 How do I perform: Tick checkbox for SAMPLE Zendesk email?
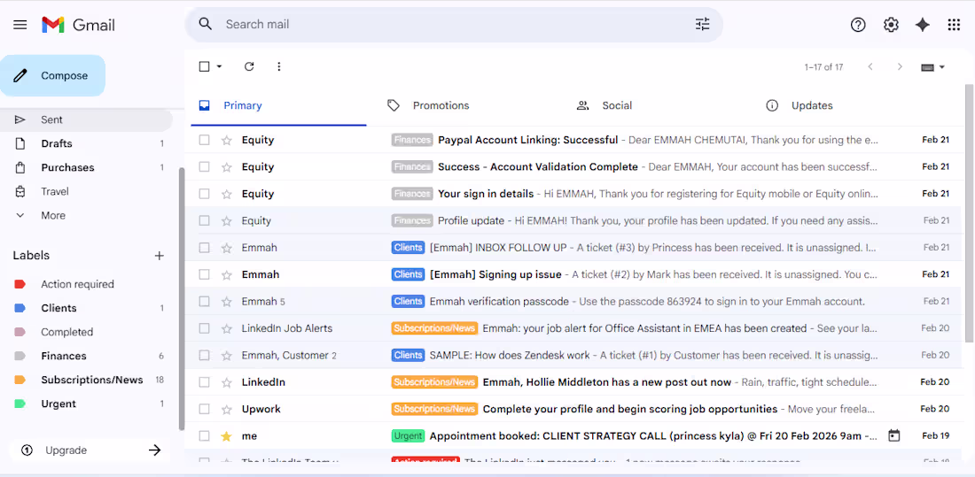pos(204,355)
